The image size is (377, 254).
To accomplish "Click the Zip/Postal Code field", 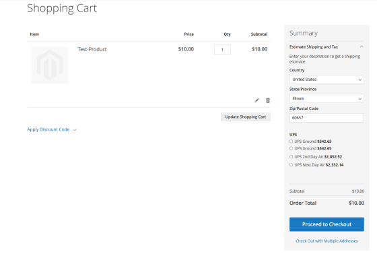I will 327,118.
